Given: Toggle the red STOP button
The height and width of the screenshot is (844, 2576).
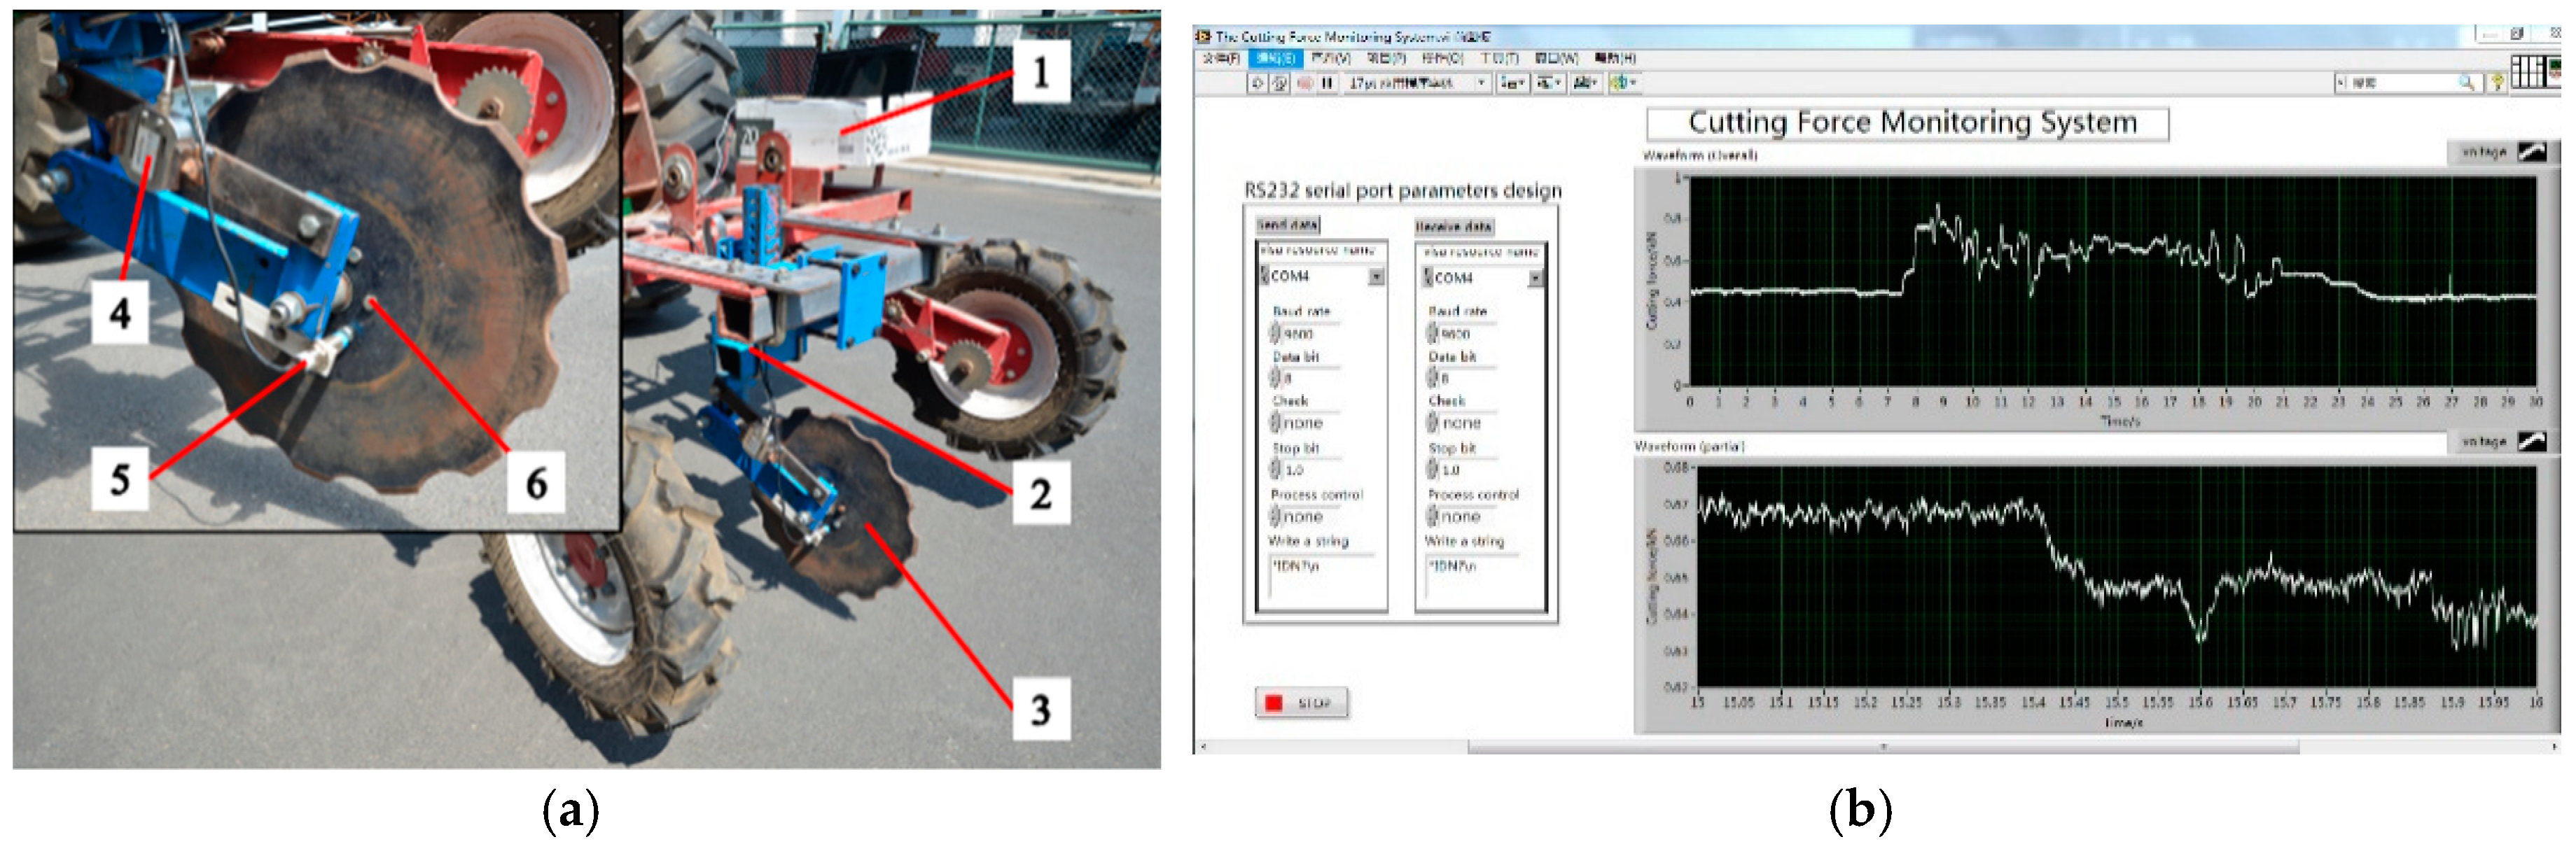Looking at the screenshot, I should coord(1300,703).
